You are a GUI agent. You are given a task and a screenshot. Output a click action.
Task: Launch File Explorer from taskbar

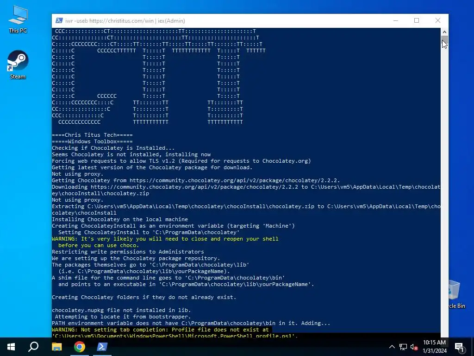[56, 347]
